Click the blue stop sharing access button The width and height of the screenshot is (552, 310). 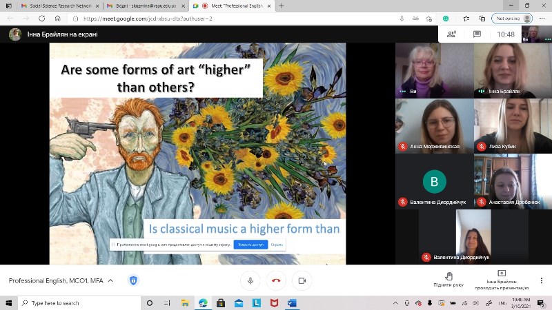point(250,245)
